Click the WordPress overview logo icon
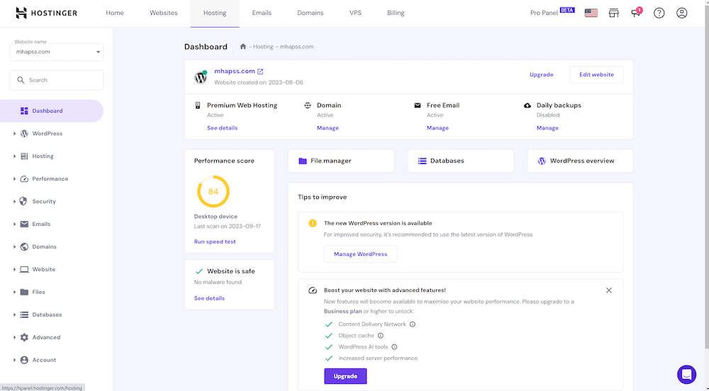 tap(542, 161)
